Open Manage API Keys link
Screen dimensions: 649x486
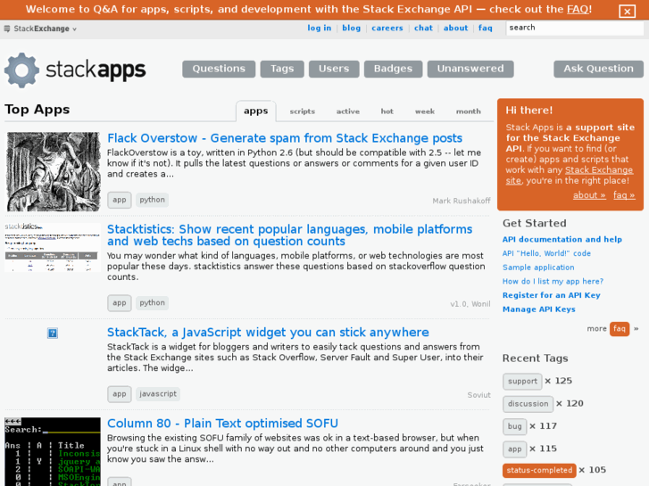click(x=538, y=309)
